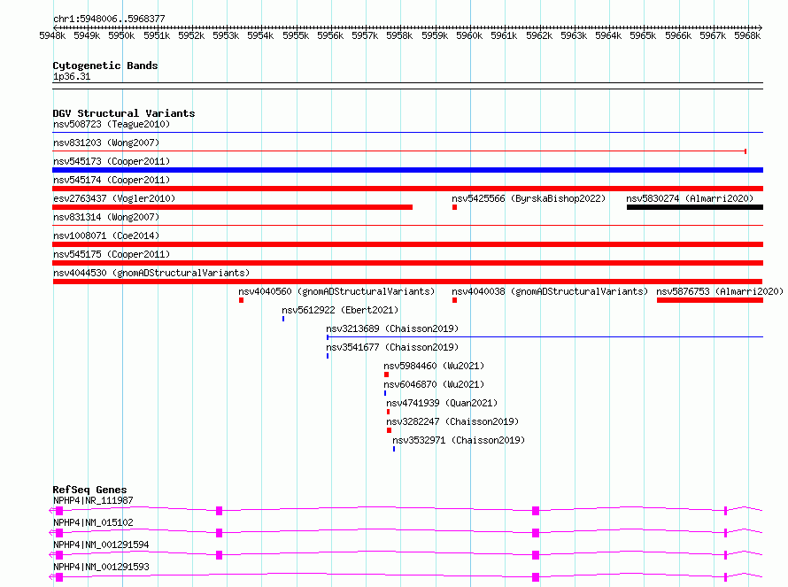Click the blue nsv5612922 marker
The height and width of the screenshot is (587, 788).
pos(283,319)
